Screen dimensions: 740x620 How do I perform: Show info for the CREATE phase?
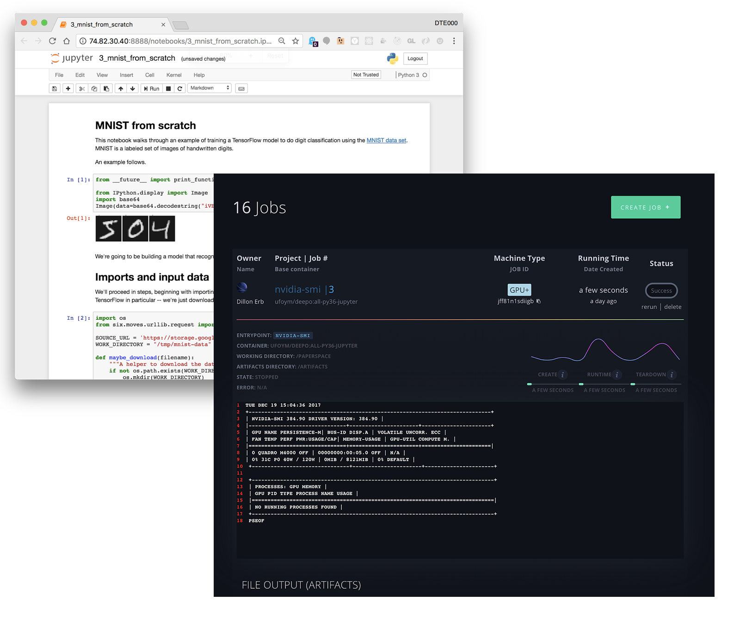[562, 375]
